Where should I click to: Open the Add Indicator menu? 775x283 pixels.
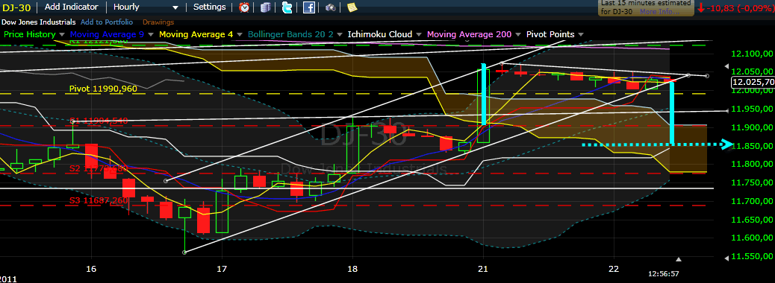pos(72,7)
